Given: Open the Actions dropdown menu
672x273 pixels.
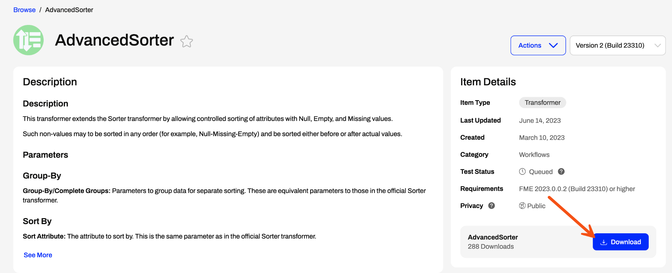Looking at the screenshot, I should pos(538,45).
